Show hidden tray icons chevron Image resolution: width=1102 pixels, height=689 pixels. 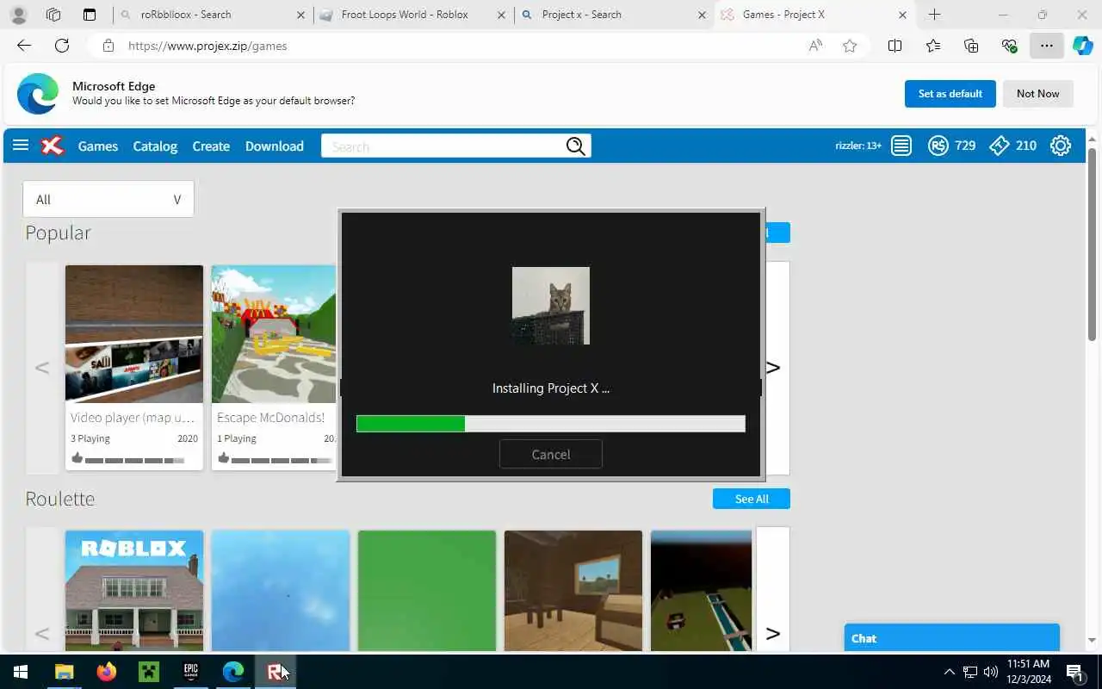tap(949, 672)
